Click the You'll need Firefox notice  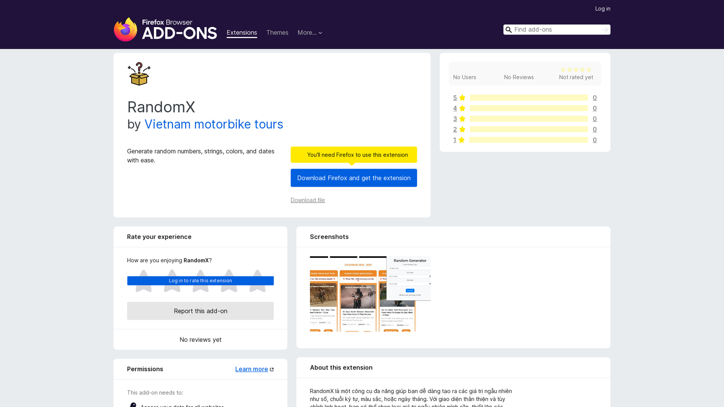coord(354,155)
